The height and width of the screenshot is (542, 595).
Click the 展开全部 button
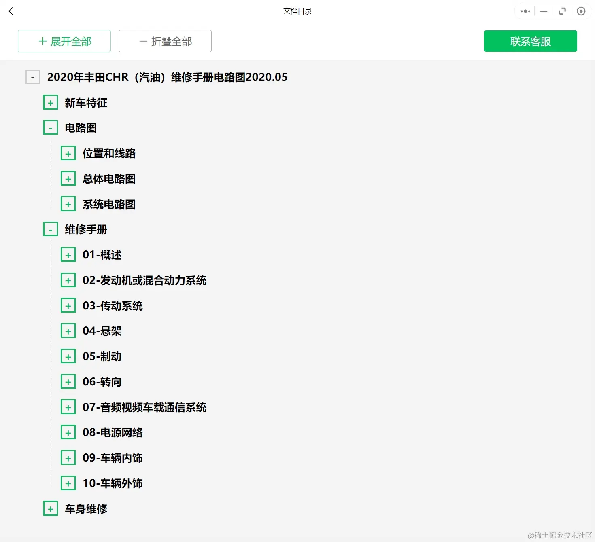64,41
